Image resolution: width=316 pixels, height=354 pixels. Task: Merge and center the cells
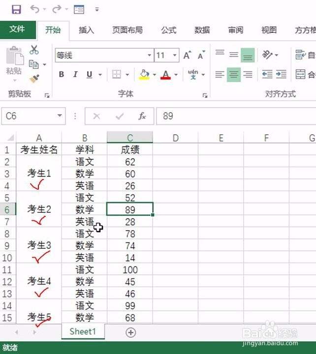tap(305, 74)
